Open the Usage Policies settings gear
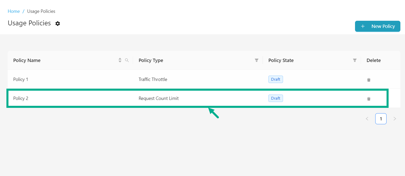This screenshot has width=405, height=176. pos(58,24)
